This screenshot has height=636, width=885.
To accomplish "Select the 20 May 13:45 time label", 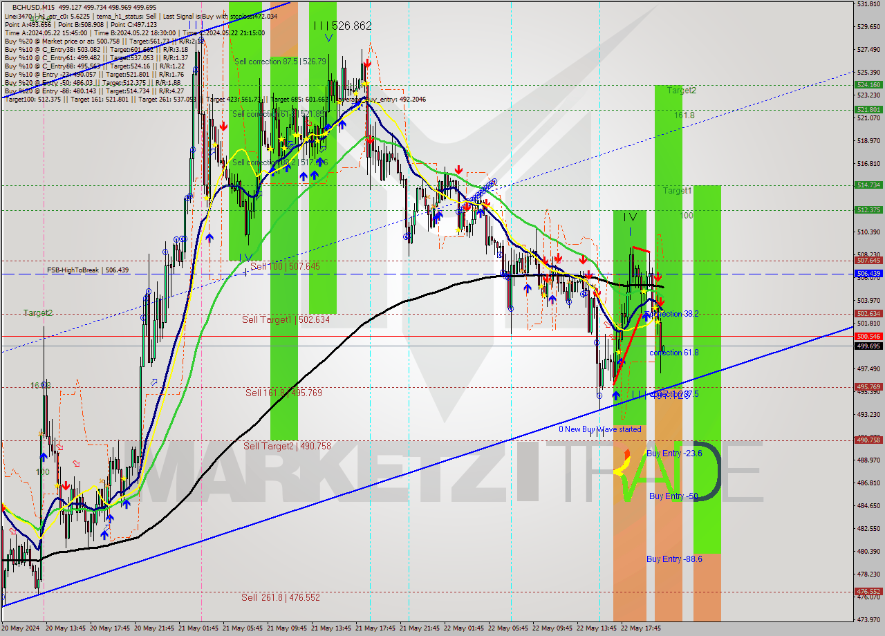I will pos(66,629).
